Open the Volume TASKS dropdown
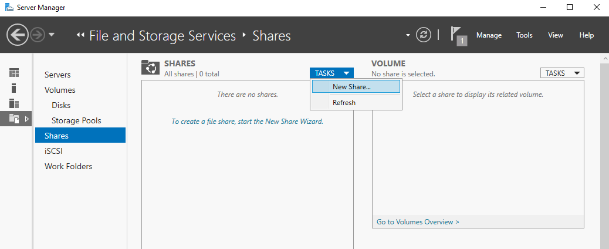This screenshot has width=609, height=249. coord(562,73)
